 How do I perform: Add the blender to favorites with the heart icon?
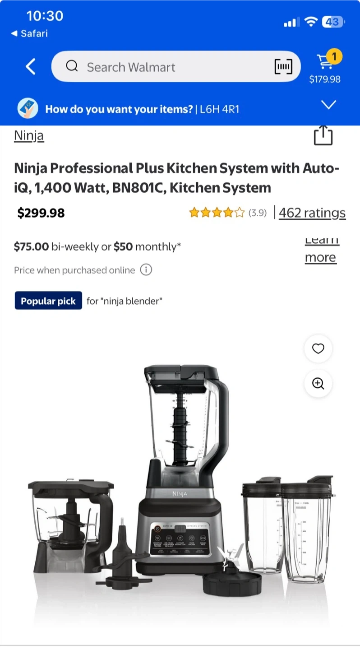click(x=318, y=348)
